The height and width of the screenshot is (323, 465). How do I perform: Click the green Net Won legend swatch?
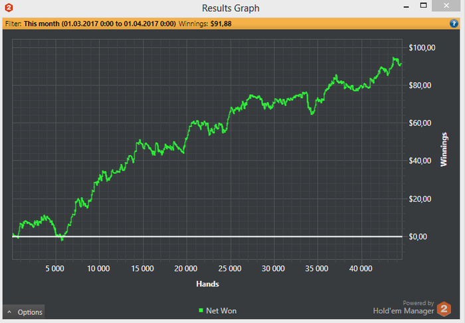pyautogui.click(x=201, y=310)
